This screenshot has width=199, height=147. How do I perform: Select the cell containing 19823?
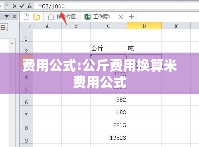(108, 137)
